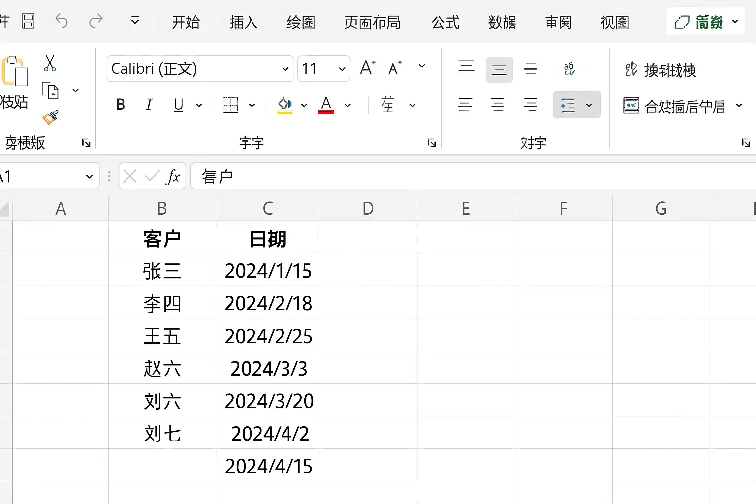
Task: Expand the merge and center options arrow
Action: point(739,105)
